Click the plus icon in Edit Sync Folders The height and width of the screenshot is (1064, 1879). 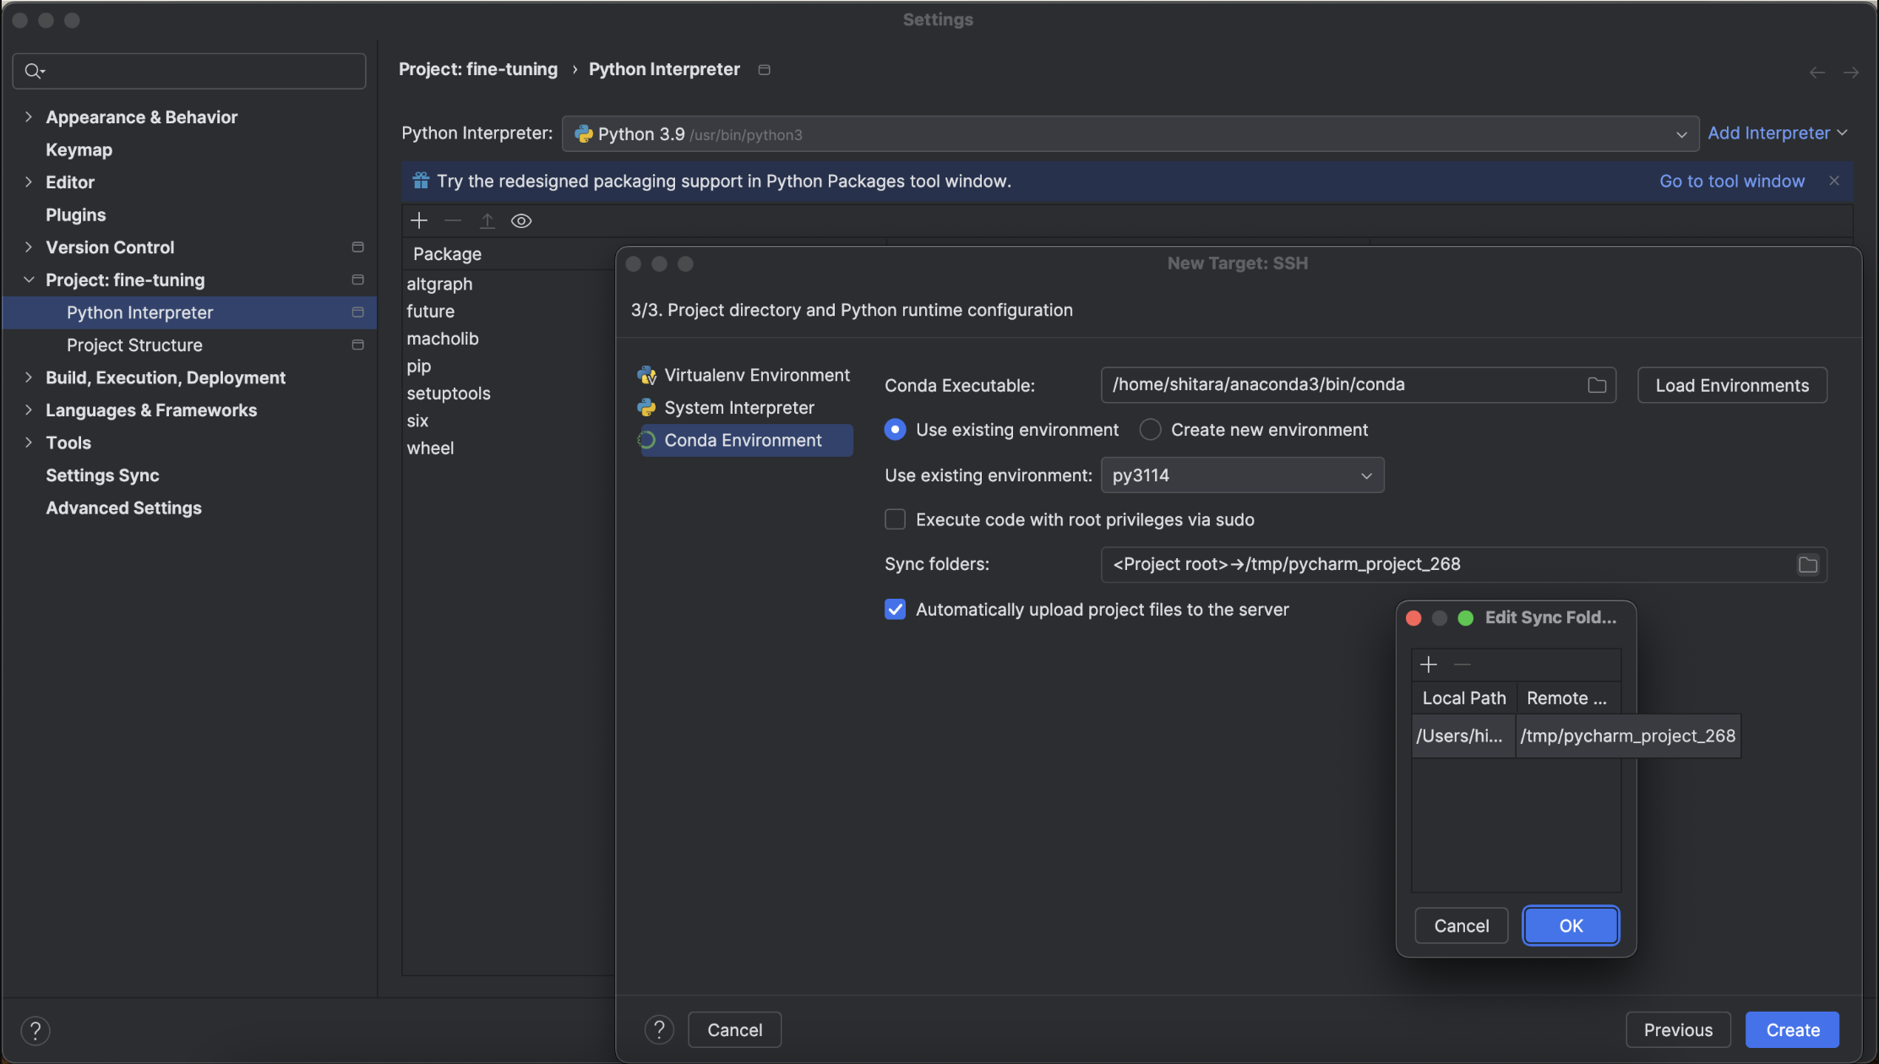(1429, 665)
